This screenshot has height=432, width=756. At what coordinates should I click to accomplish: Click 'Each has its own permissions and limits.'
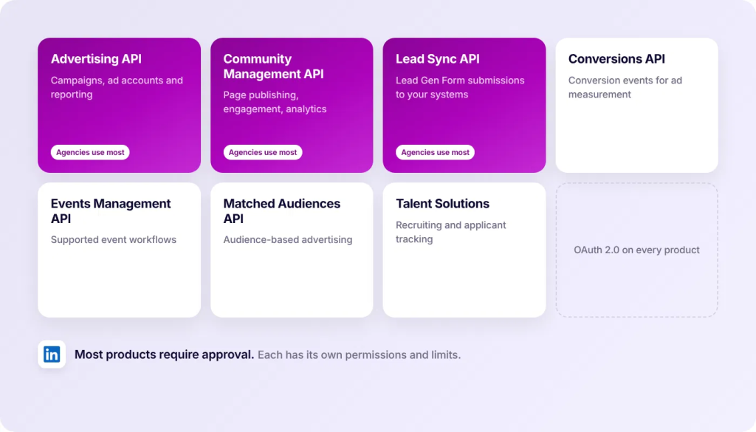pos(360,355)
